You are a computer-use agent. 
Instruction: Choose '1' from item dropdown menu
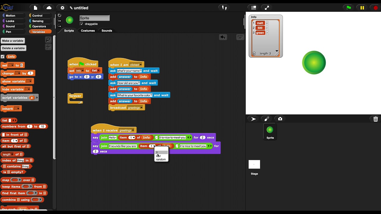161,152
